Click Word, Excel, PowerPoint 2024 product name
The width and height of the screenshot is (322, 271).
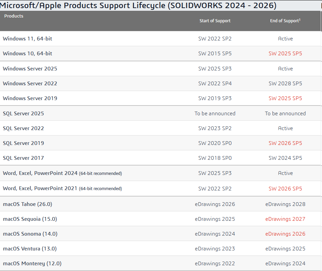pos(40,173)
